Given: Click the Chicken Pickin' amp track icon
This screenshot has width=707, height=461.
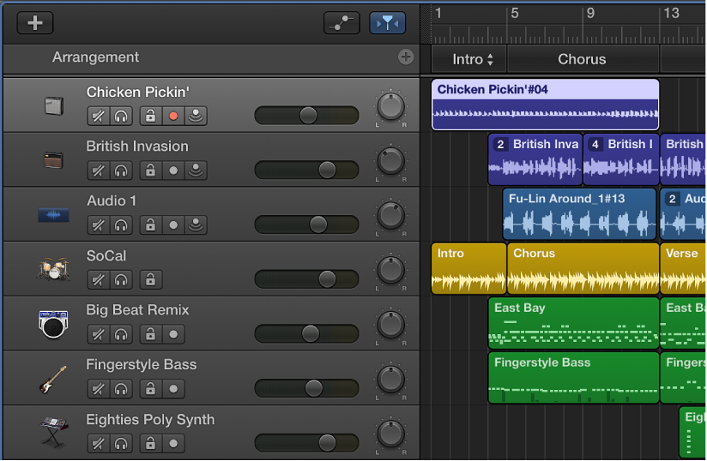Looking at the screenshot, I should (54, 105).
